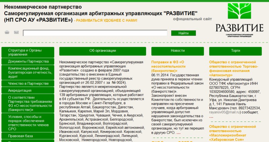Open Условия, способы и порядок обеспечения
Screen dimensions: 269x142
point(28,123)
